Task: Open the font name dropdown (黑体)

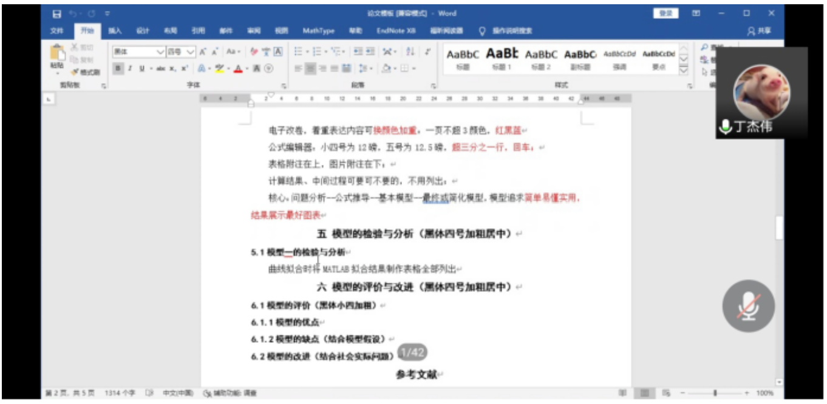Action: pyautogui.click(x=161, y=52)
